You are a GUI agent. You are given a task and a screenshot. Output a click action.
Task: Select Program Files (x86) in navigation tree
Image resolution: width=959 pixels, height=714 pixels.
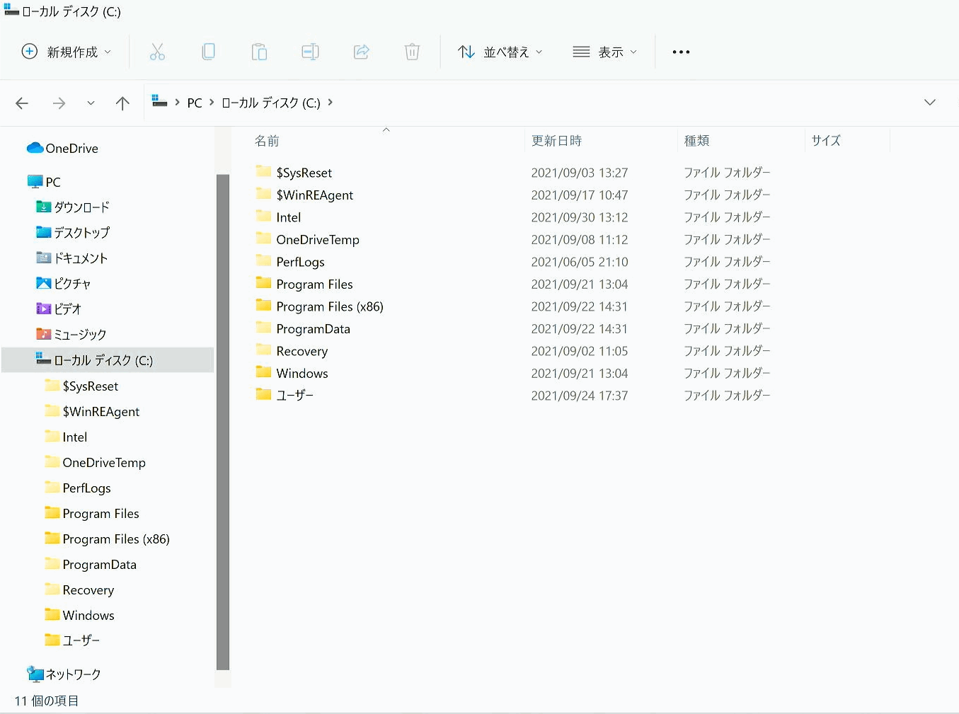107,539
